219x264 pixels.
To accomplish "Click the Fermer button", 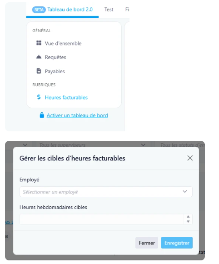I will click(x=147, y=243).
